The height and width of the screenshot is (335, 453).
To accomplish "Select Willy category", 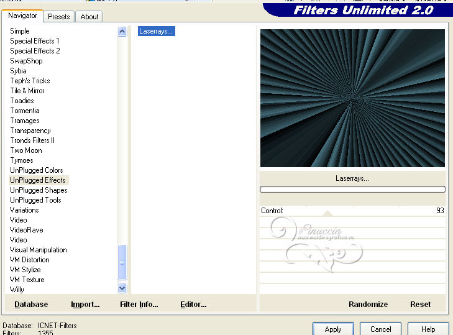I will [x=17, y=290].
